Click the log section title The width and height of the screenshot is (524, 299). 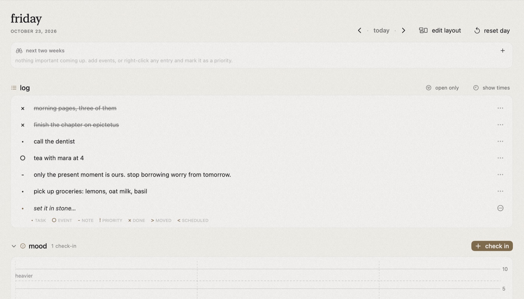(x=25, y=88)
